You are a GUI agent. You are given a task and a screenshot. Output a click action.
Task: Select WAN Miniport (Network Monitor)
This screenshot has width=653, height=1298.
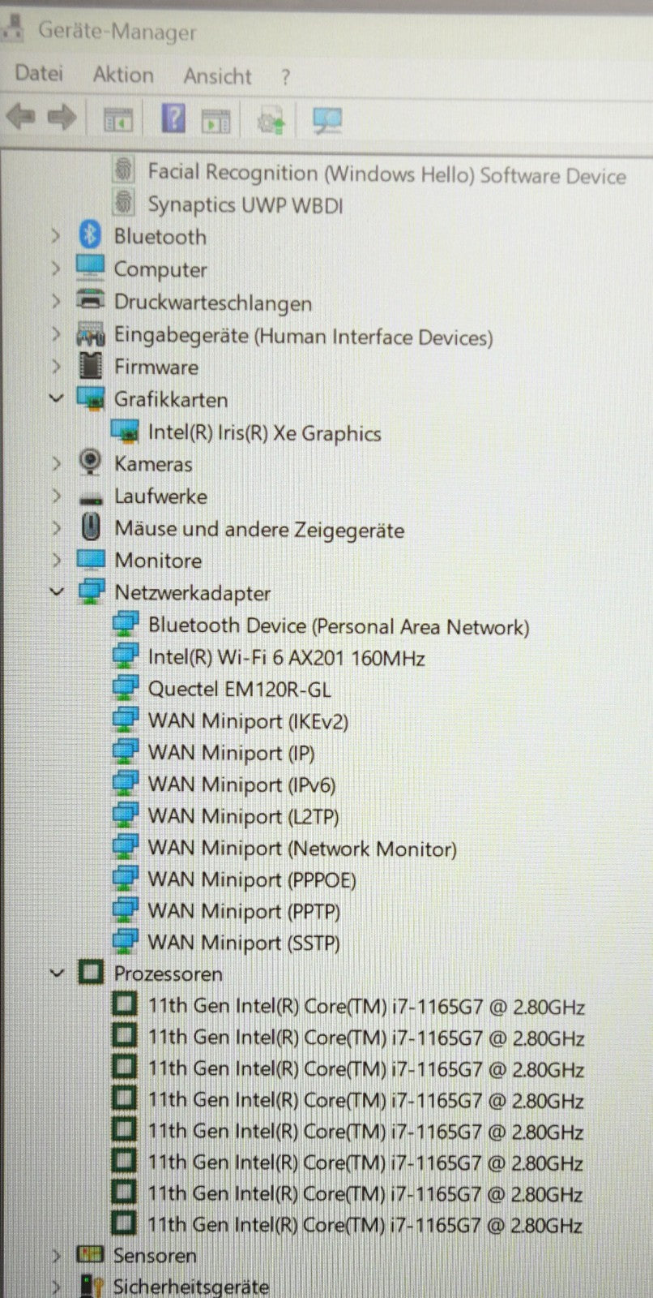point(302,849)
